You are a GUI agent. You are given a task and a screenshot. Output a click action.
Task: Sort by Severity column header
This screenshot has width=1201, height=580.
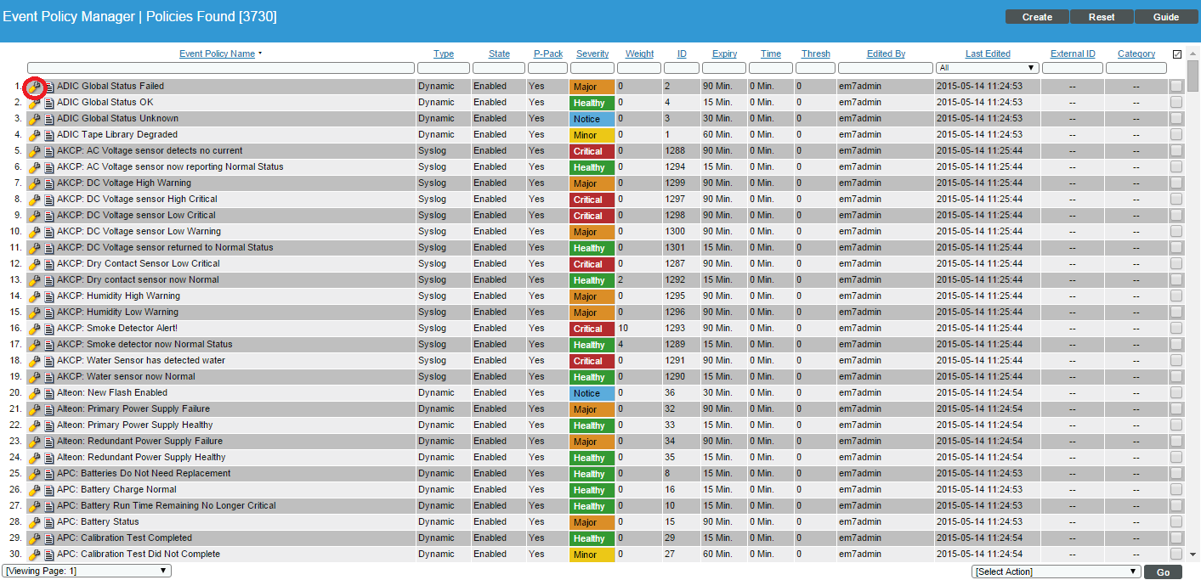pyautogui.click(x=592, y=54)
